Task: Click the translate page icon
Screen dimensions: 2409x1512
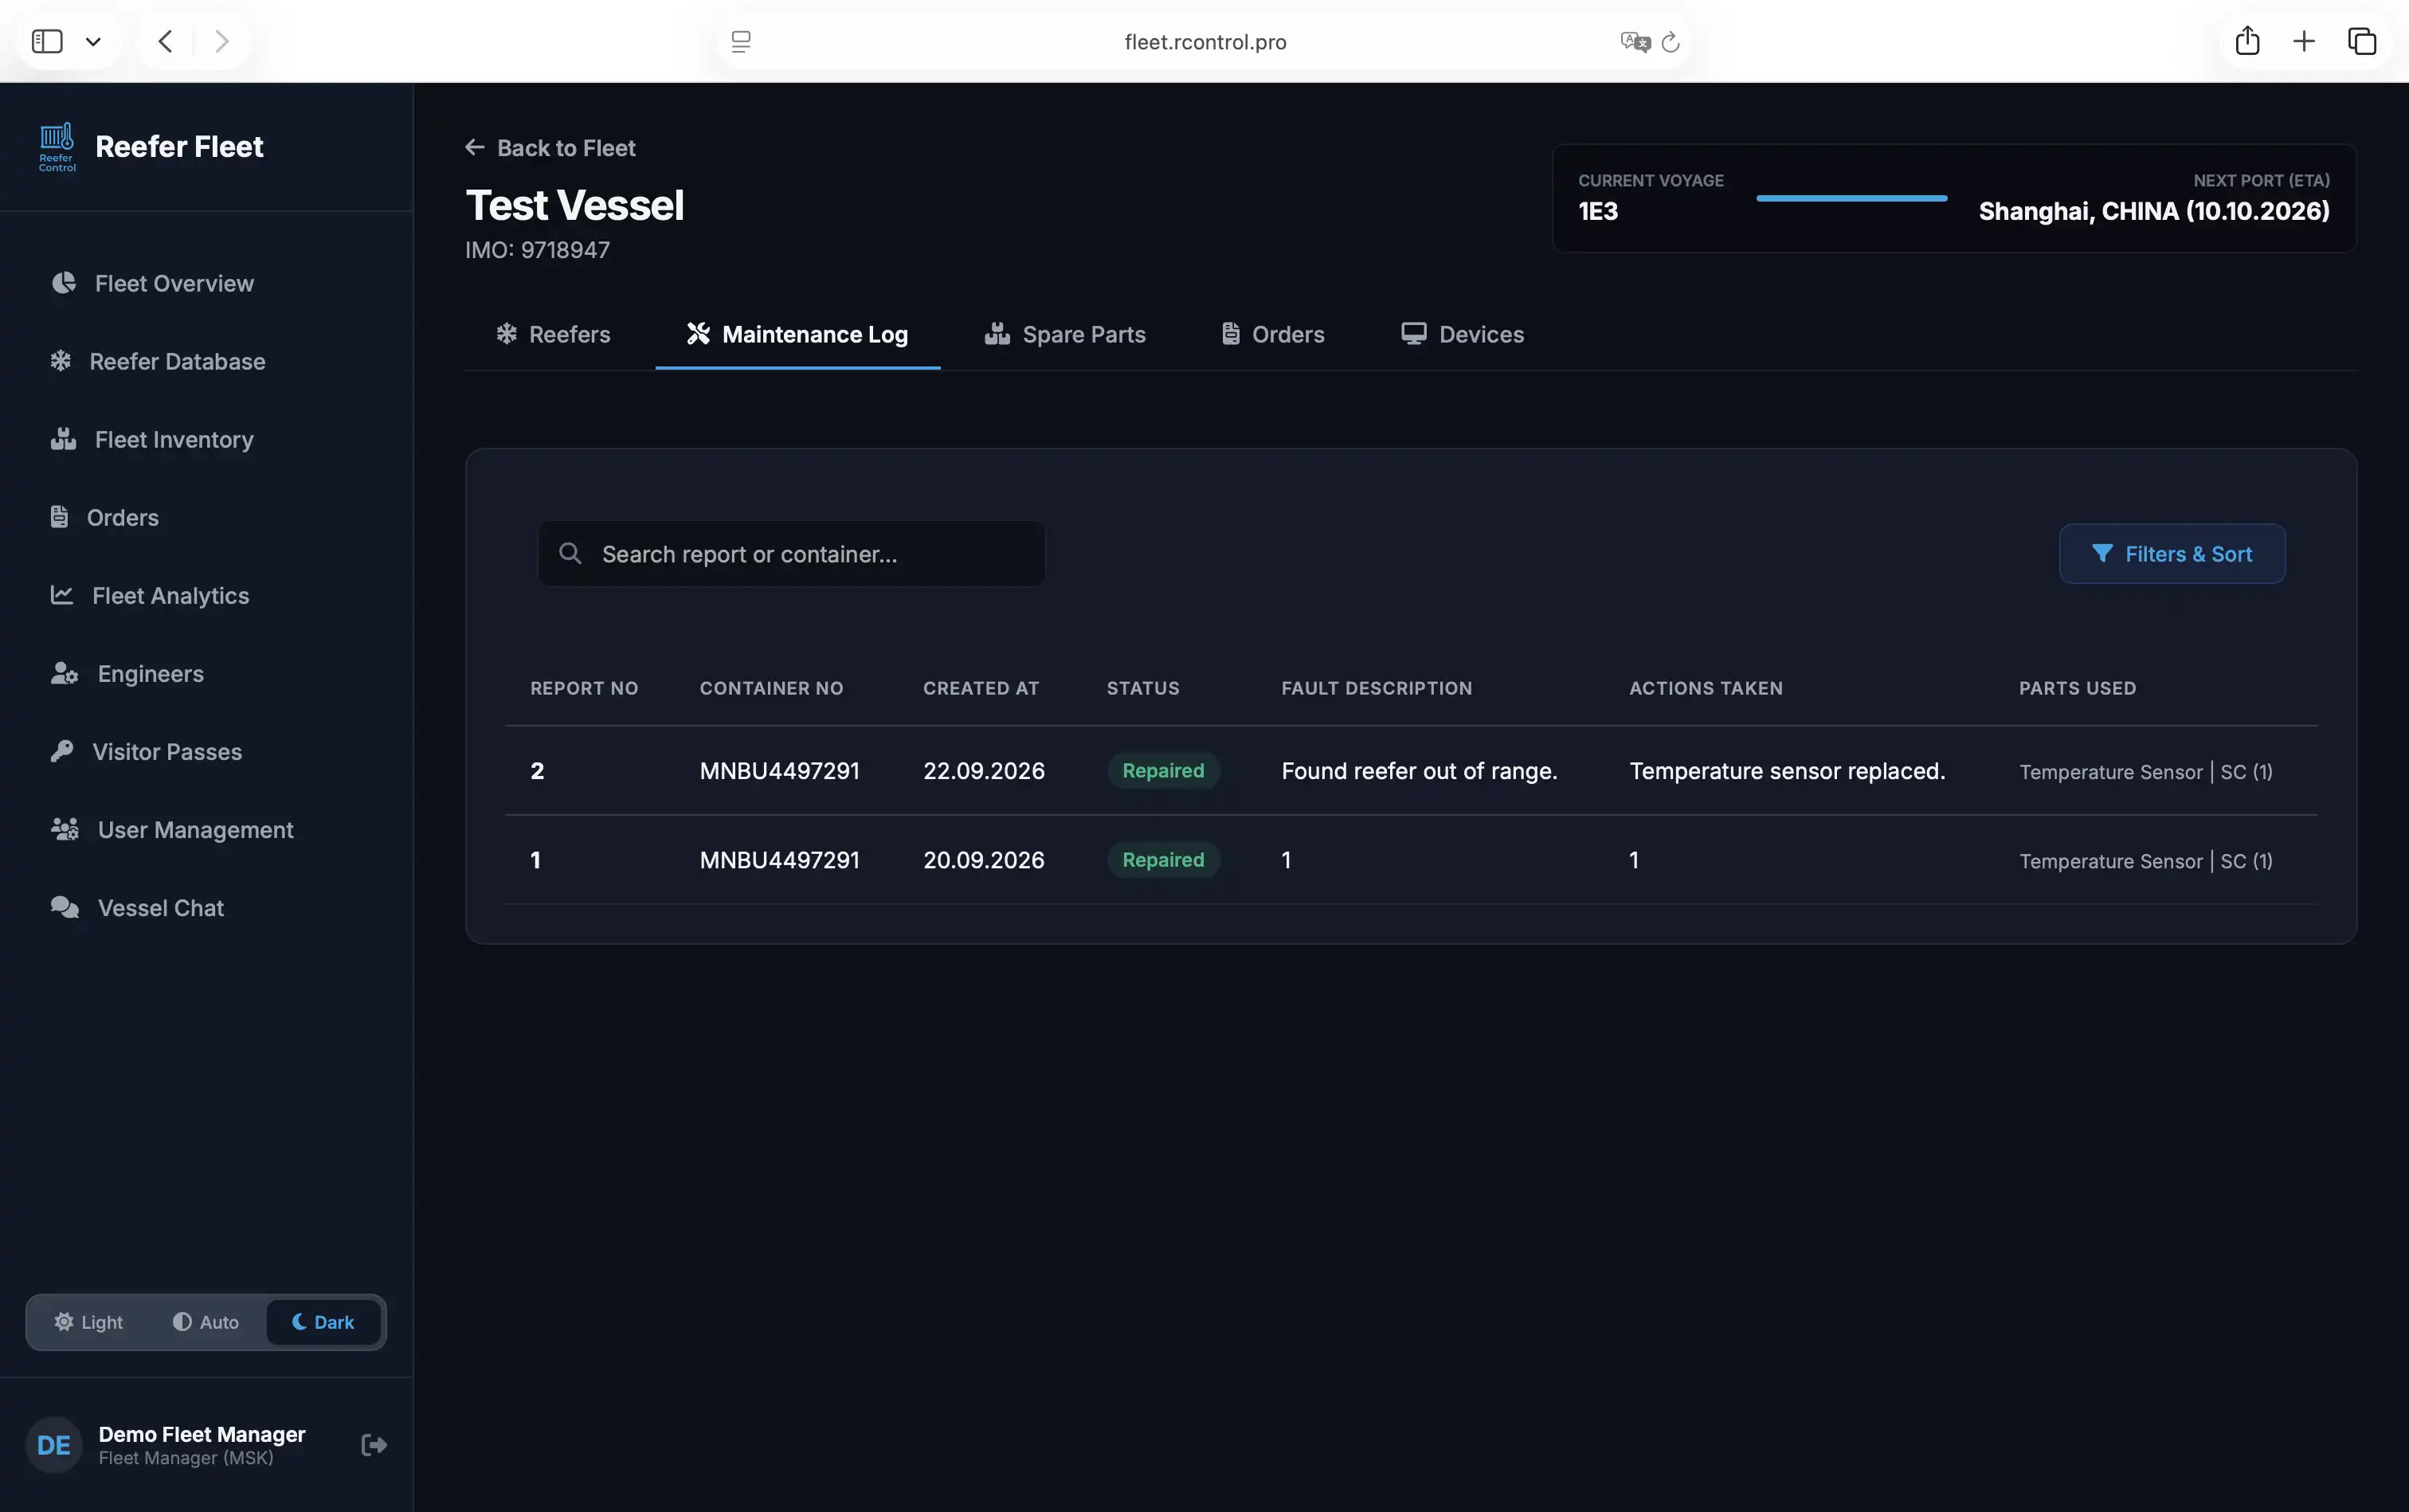Action: [1635, 42]
